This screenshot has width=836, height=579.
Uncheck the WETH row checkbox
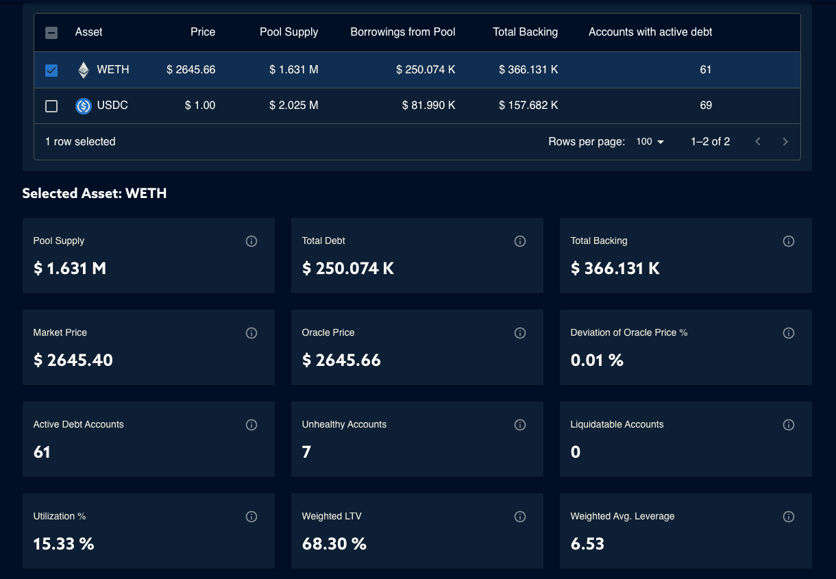pos(51,69)
